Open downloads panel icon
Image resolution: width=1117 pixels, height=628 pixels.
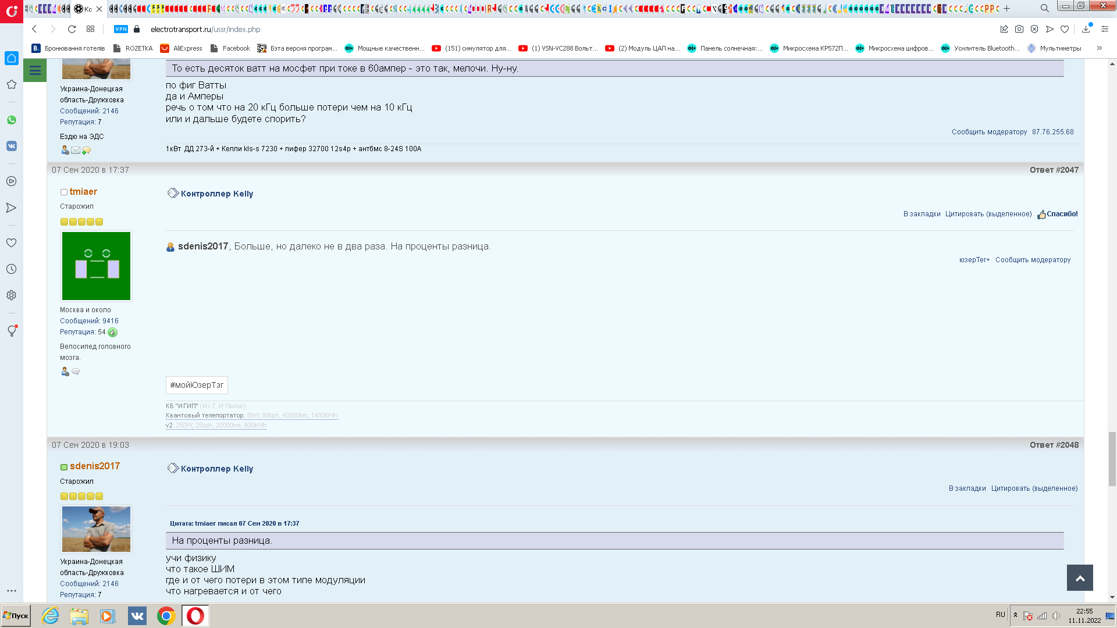(1086, 29)
